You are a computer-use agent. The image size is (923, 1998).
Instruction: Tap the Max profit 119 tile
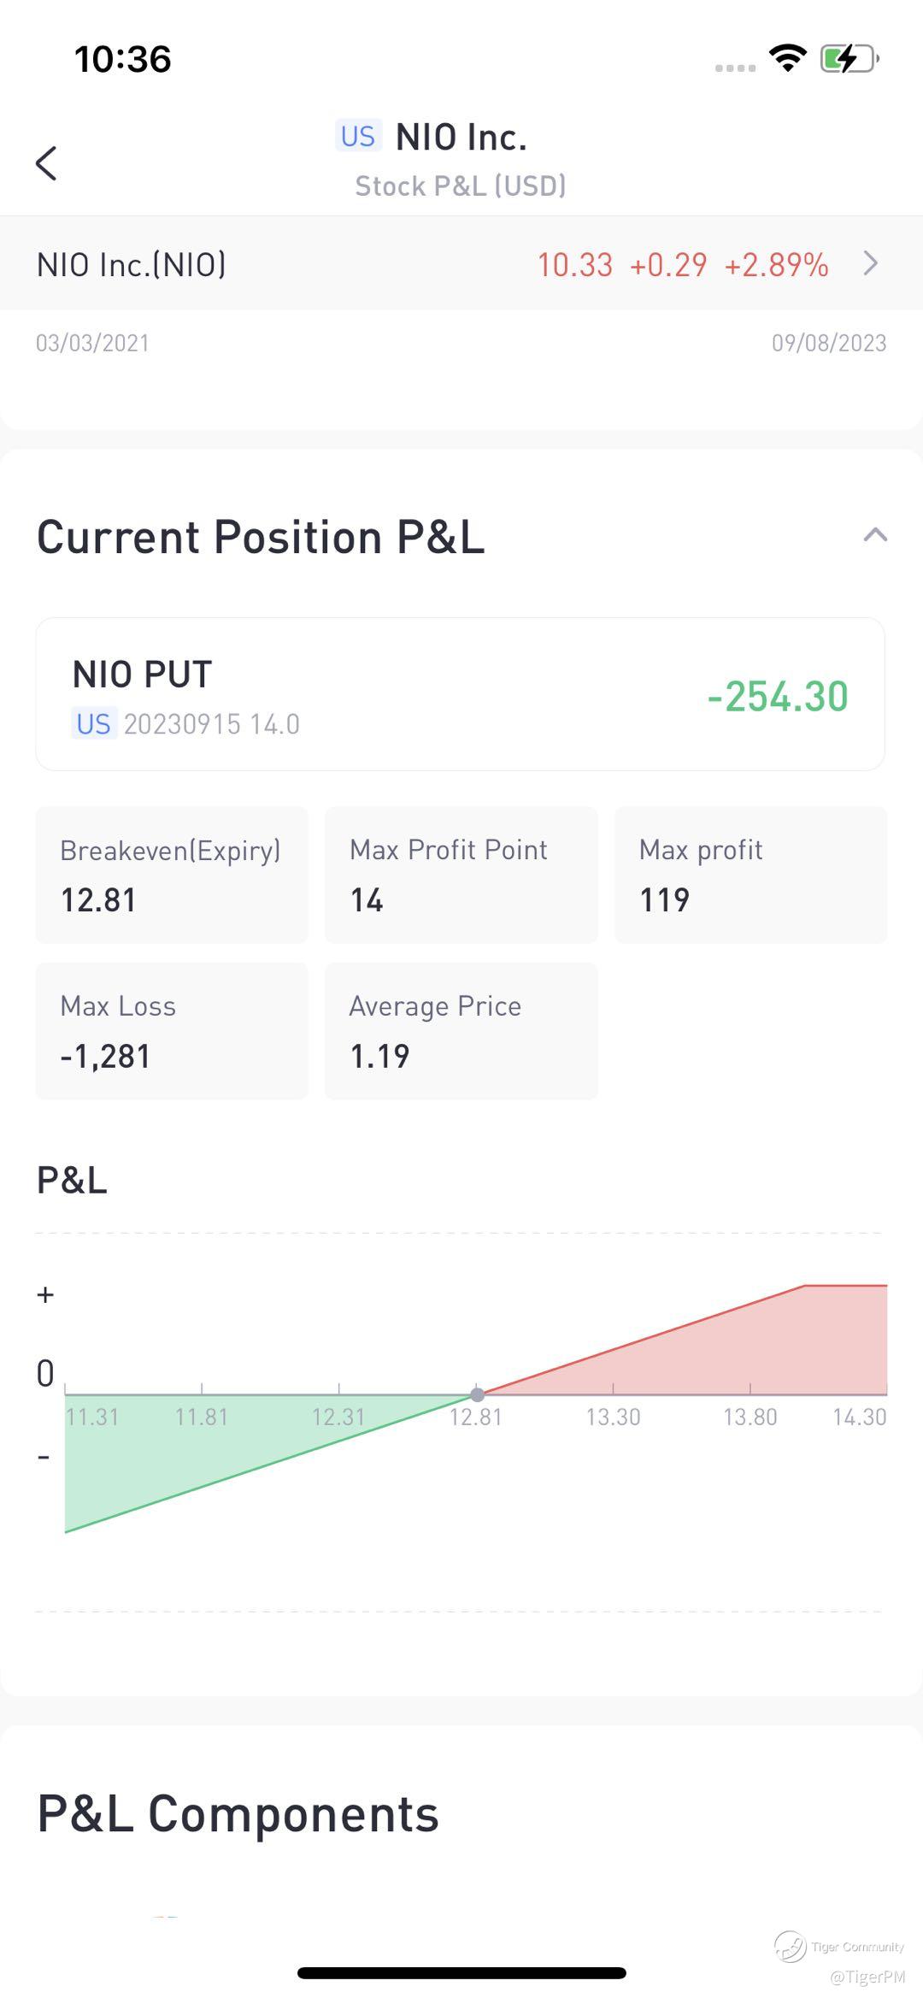[x=750, y=875]
